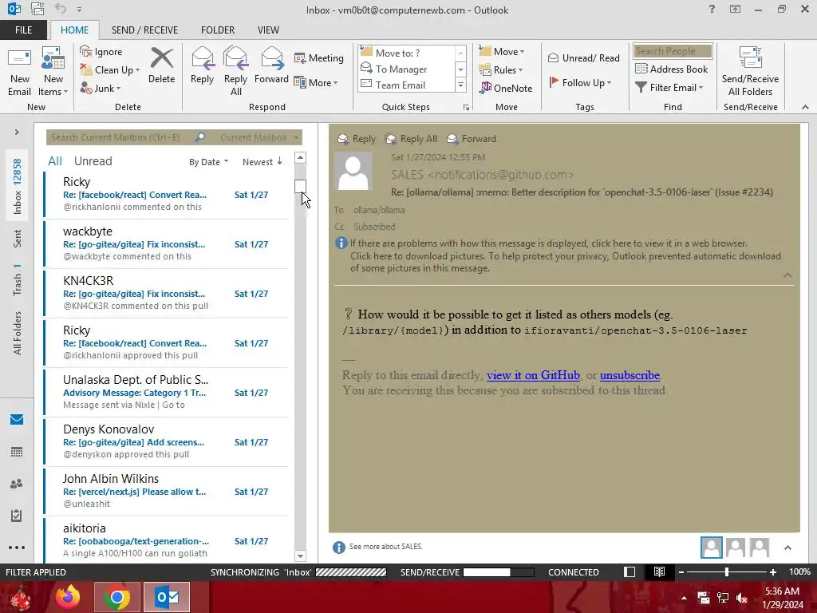The width and height of the screenshot is (817, 613).
Task: Click the Search People field
Action: click(673, 50)
